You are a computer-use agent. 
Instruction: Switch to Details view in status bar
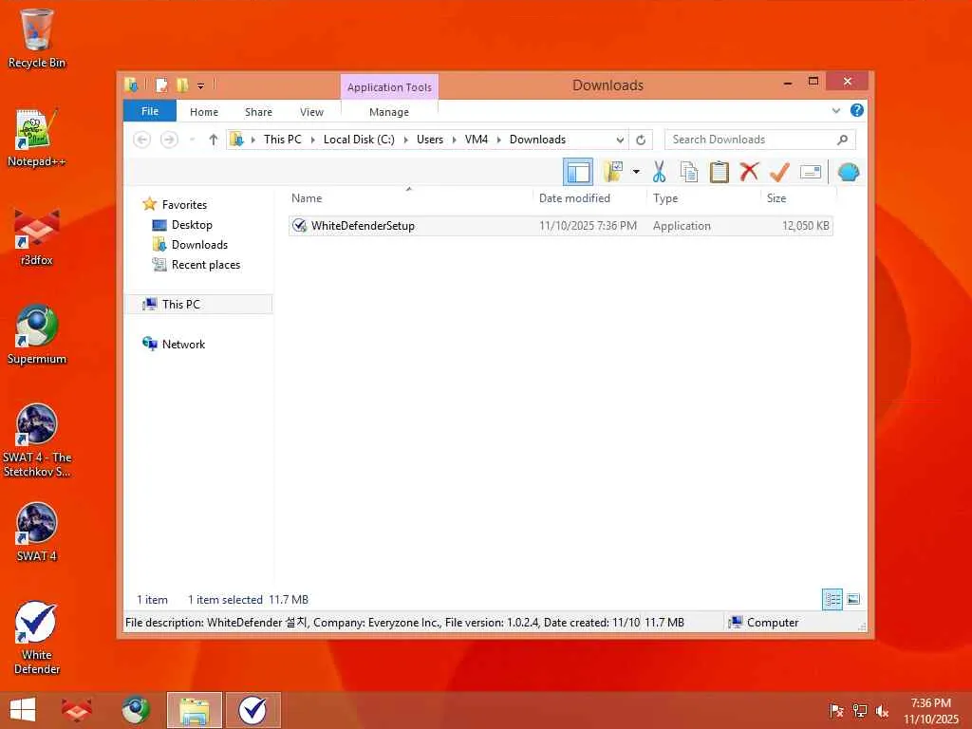[x=832, y=600]
